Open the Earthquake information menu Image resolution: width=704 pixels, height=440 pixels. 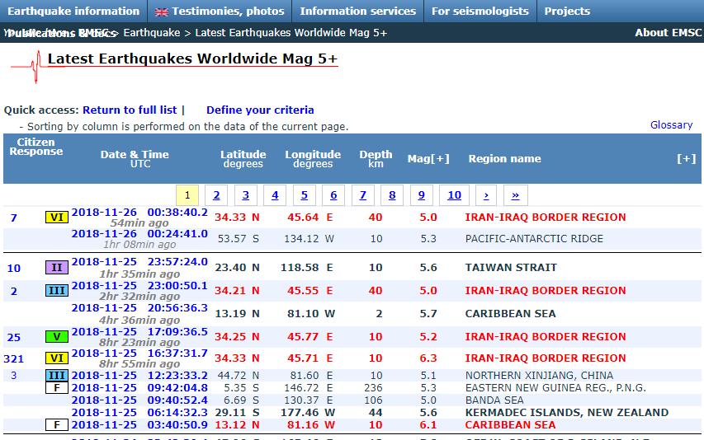coord(73,12)
